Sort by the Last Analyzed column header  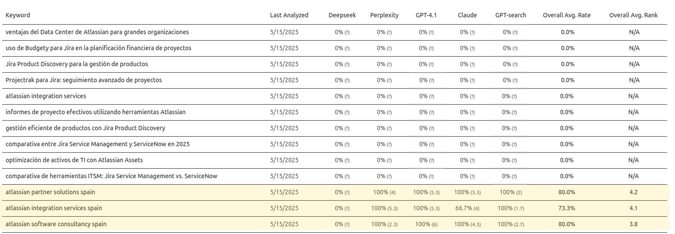point(289,15)
